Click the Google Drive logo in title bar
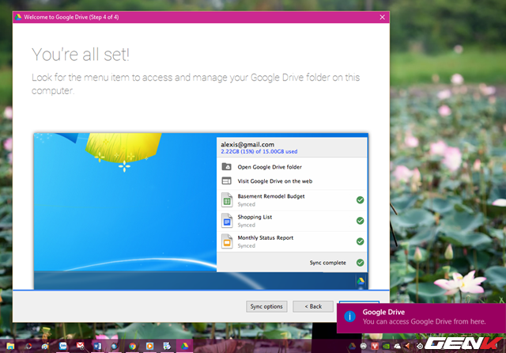Screen dimensions: 506x353 [x=18, y=17]
